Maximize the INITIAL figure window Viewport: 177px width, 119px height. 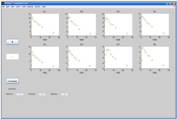click(170, 4)
